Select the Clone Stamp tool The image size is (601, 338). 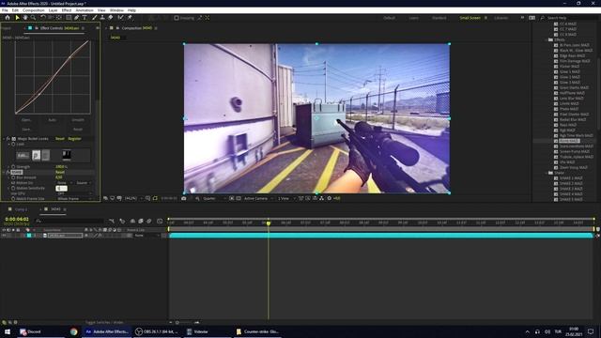click(102, 18)
